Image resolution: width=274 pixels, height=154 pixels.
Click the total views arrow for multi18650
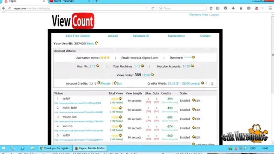point(120,108)
